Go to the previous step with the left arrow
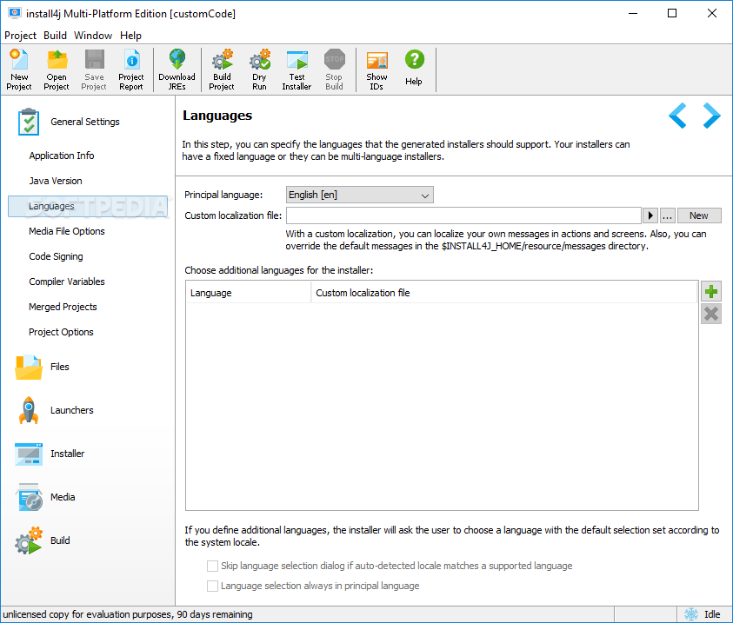The width and height of the screenshot is (733, 623). 678,116
